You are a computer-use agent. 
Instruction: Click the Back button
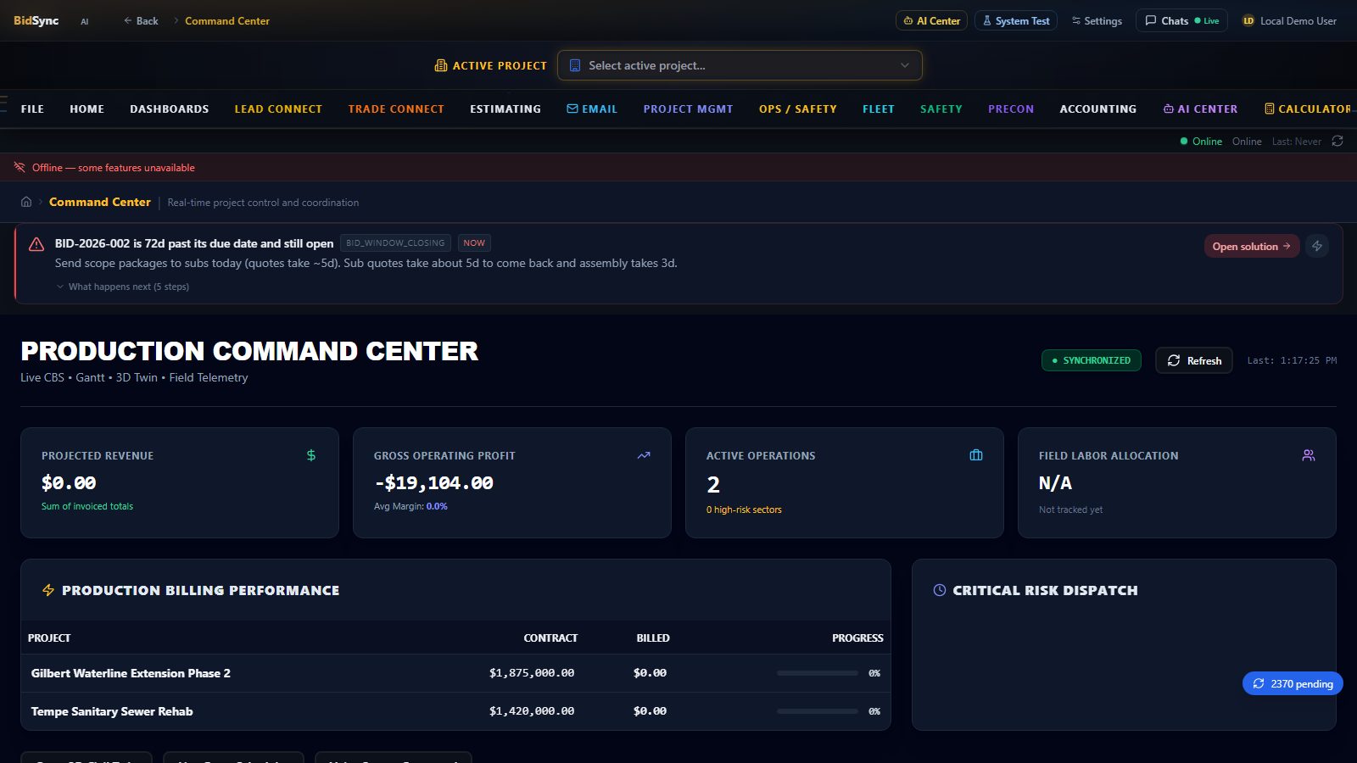pyautogui.click(x=141, y=20)
